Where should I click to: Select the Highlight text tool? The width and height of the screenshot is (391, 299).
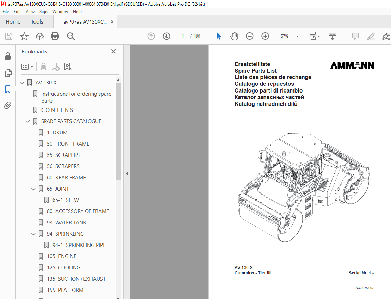(371, 36)
